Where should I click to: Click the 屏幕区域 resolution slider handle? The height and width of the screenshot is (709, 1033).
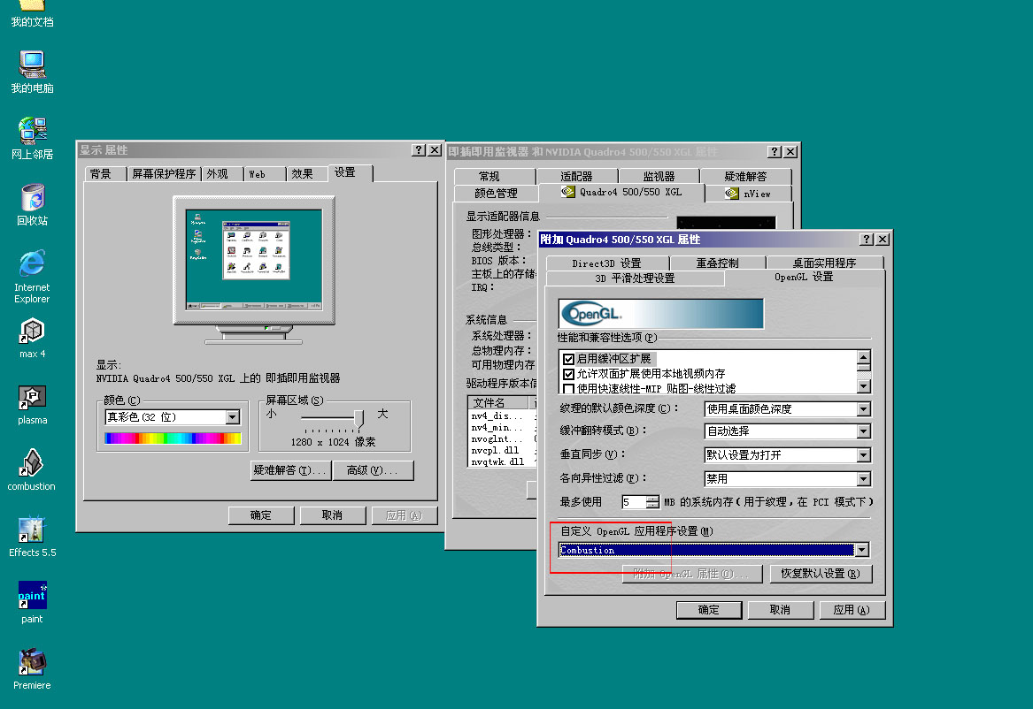click(x=358, y=419)
